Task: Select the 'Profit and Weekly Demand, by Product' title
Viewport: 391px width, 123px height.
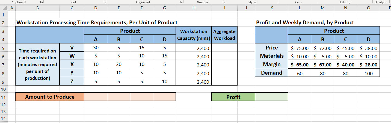Action: pos(305,22)
